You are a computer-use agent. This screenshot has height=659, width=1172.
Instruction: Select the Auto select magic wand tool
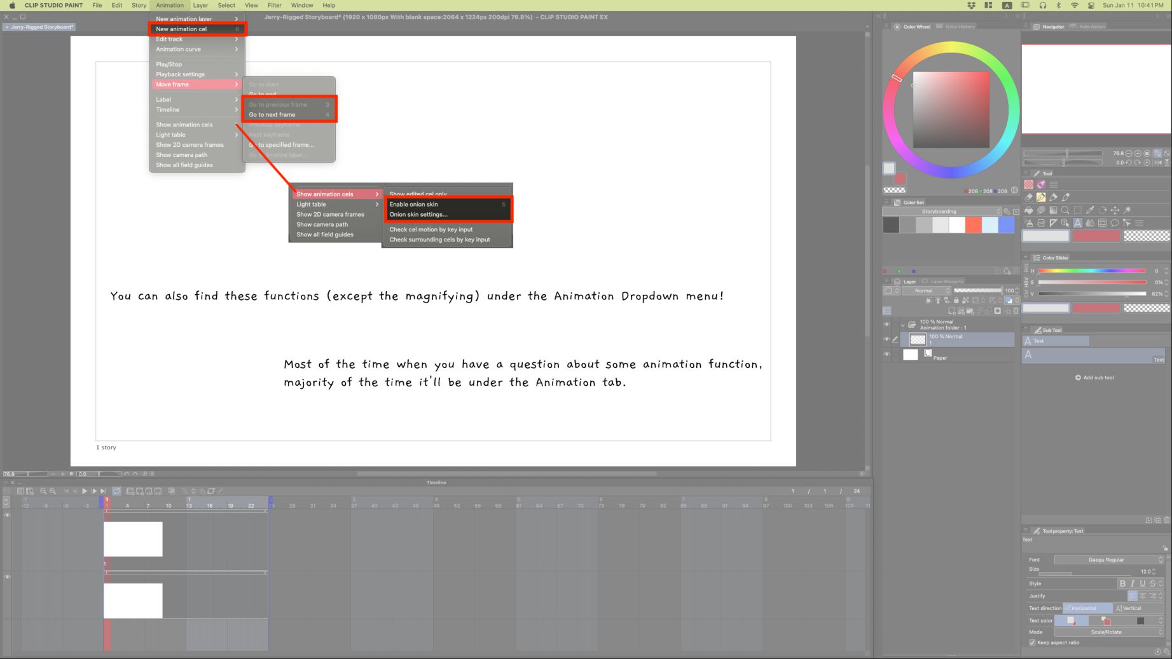(1127, 210)
